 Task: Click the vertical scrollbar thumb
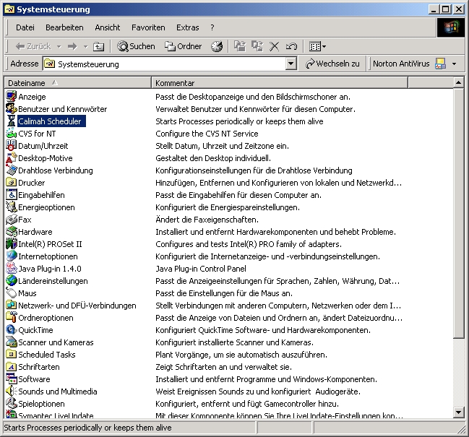(x=458, y=213)
